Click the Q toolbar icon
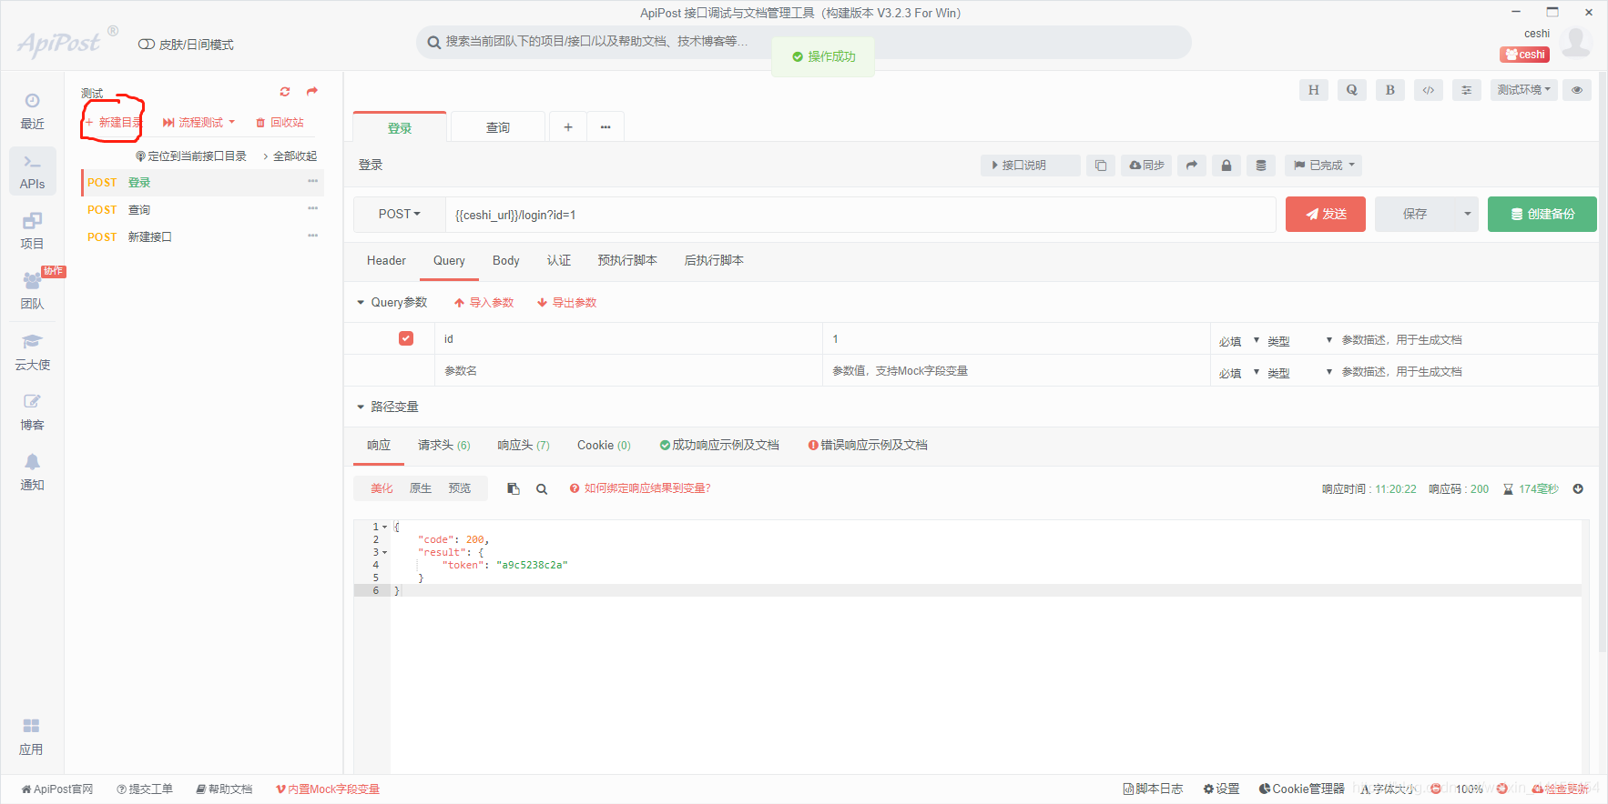The height and width of the screenshot is (804, 1608). click(x=1351, y=89)
